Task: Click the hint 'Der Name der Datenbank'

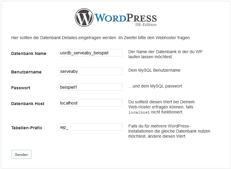Action: [165, 54]
